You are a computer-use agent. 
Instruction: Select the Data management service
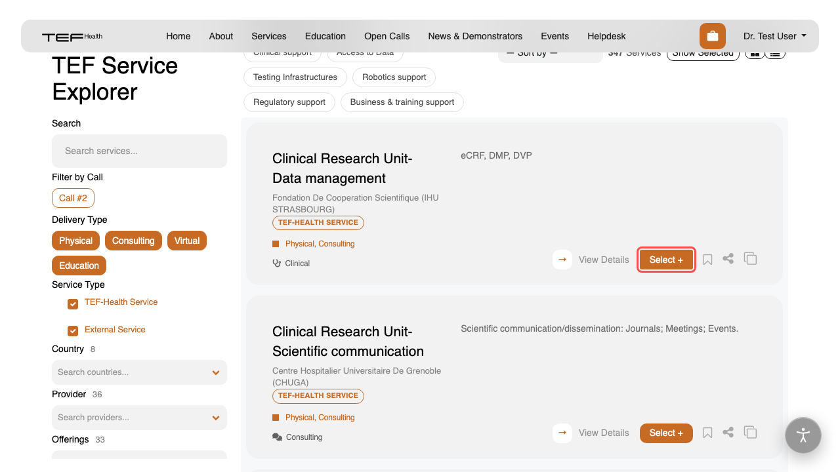pos(666,260)
